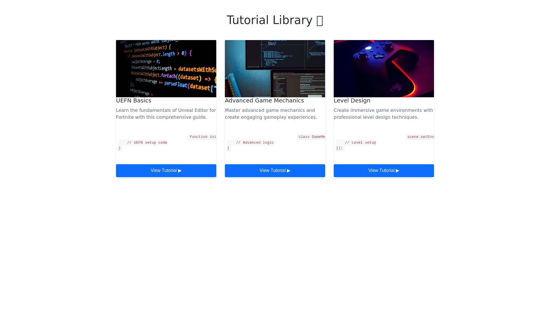Click the Level Design description text
Viewport: 550px width, 309px height.
(x=383, y=114)
